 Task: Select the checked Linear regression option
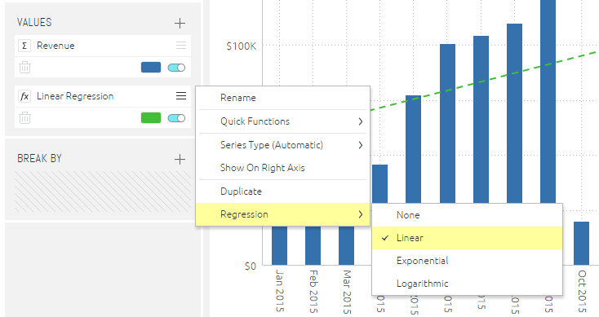click(468, 238)
